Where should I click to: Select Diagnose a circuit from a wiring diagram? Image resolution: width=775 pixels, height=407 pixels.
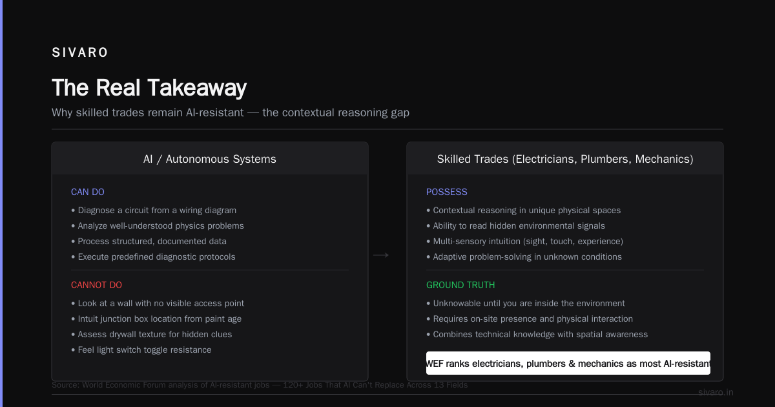[x=154, y=210]
